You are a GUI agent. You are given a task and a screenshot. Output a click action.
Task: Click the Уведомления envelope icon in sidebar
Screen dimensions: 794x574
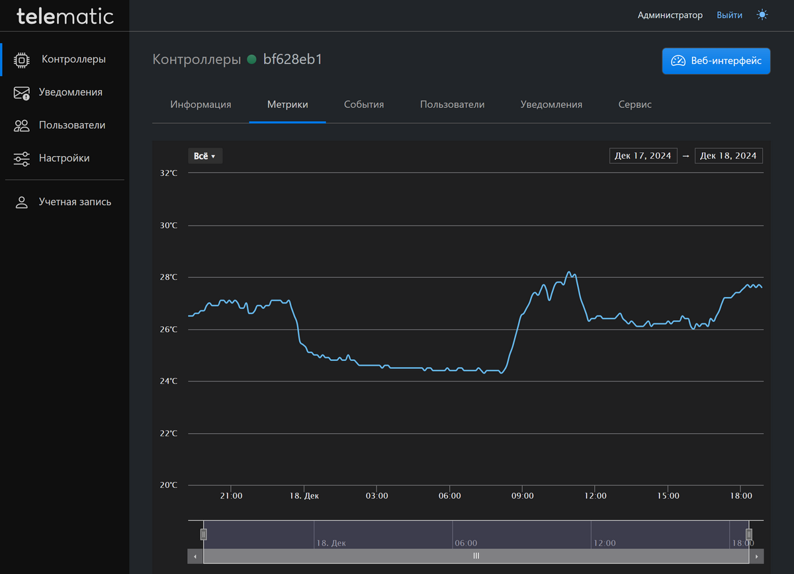point(22,93)
